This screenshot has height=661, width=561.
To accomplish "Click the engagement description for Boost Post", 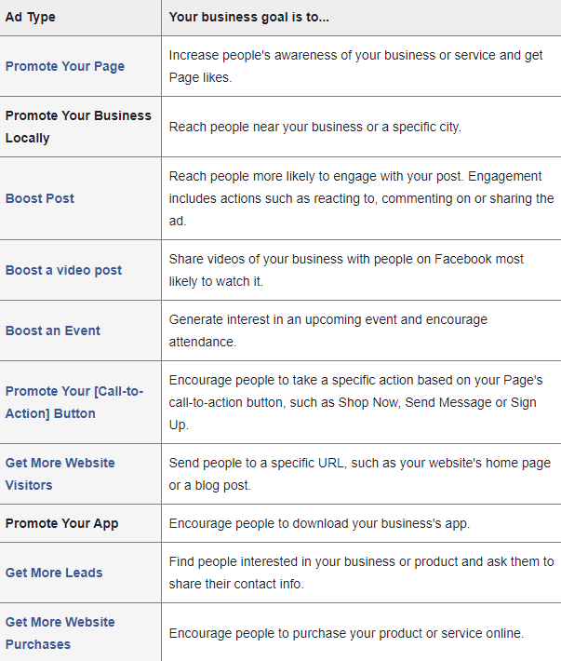I will (361, 198).
